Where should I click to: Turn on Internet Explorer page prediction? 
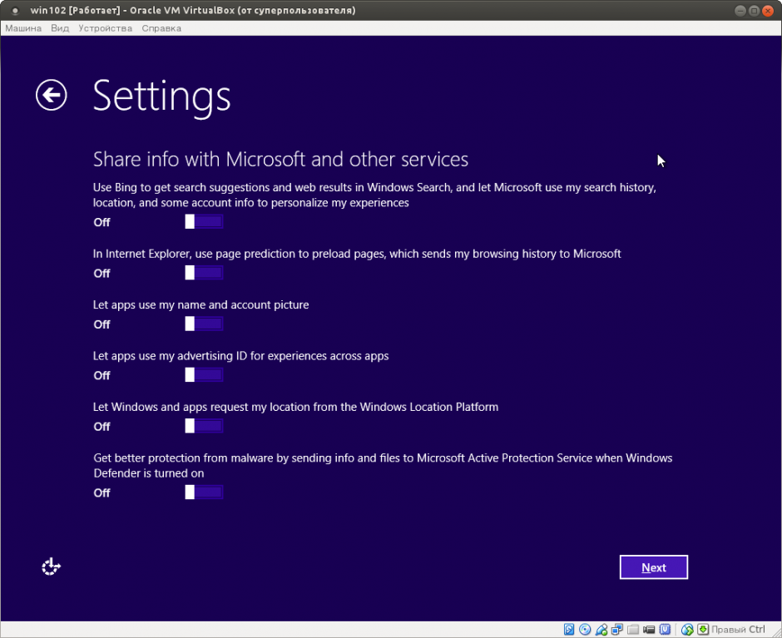click(204, 273)
